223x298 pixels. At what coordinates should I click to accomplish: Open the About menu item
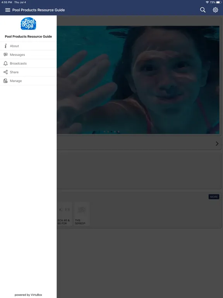point(28,46)
